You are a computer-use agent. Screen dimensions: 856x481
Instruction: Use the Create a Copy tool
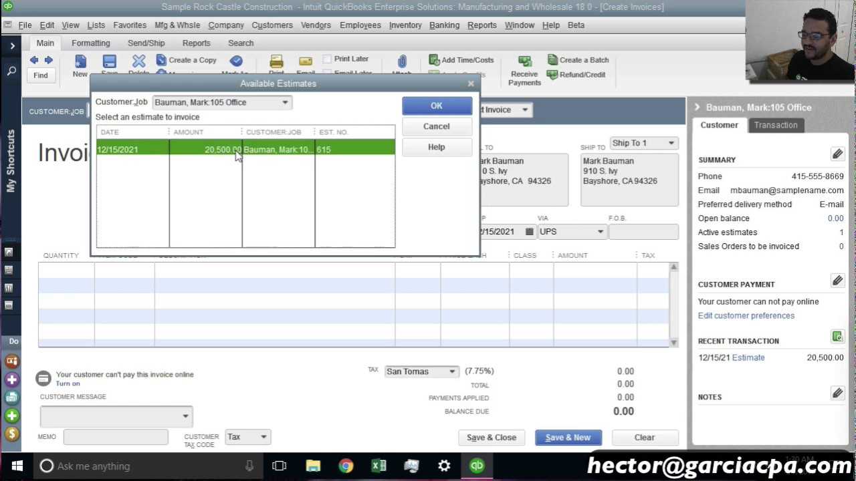[x=186, y=60]
